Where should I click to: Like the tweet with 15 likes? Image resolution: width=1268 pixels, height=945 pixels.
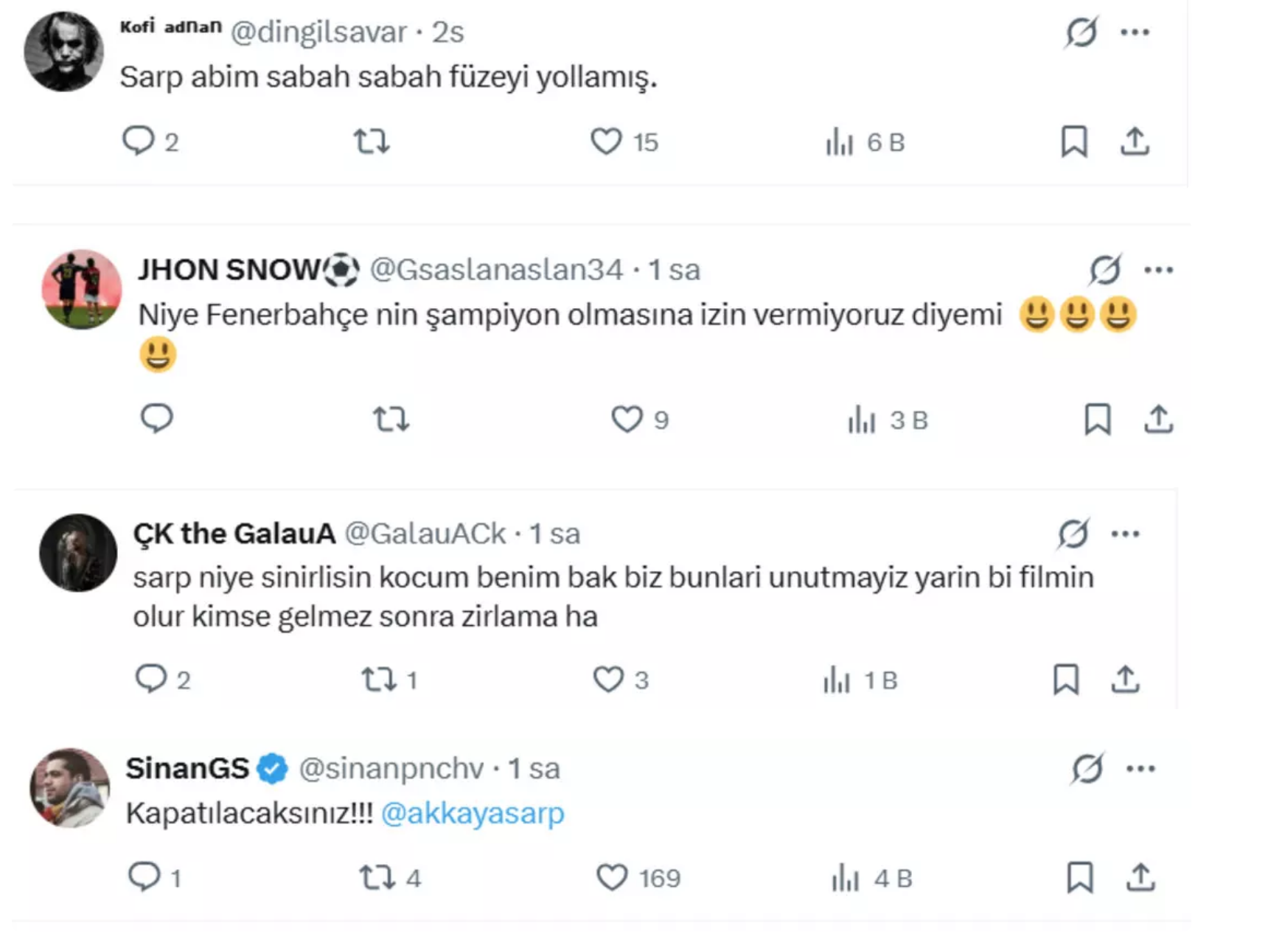point(606,141)
